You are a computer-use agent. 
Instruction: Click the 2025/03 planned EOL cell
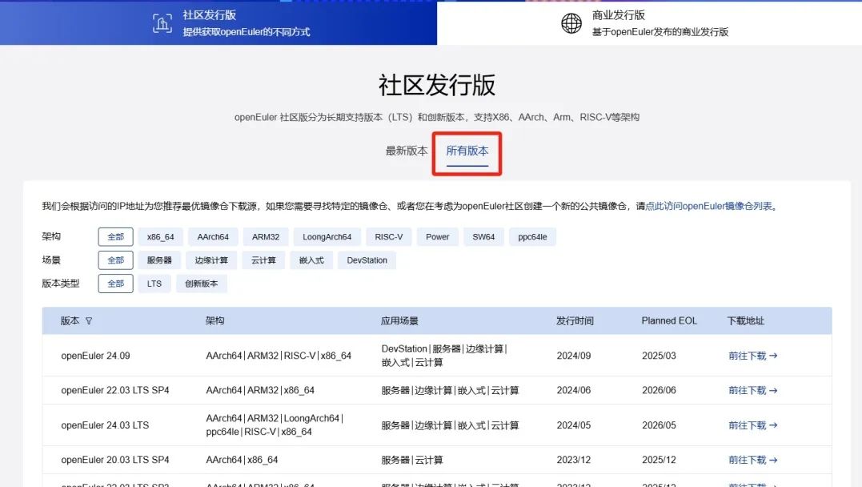coord(660,356)
